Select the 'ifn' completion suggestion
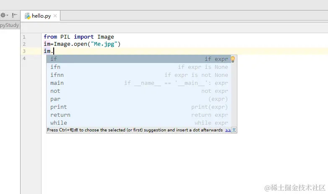The width and height of the screenshot is (328, 194). (139, 67)
